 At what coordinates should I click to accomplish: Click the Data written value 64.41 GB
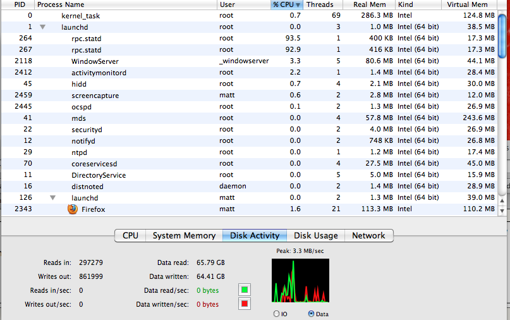pos(210,277)
